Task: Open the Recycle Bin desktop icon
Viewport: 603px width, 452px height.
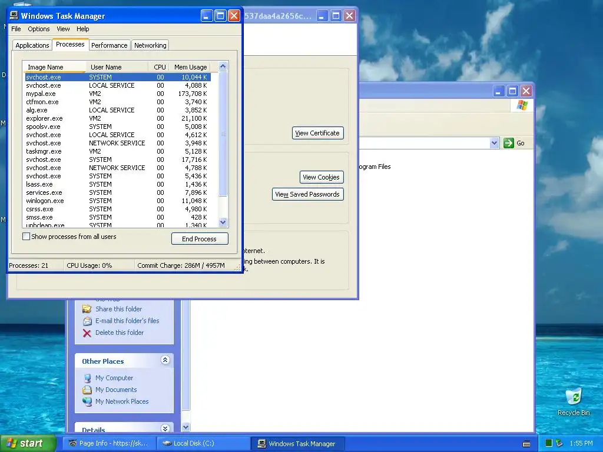Action: 574,397
